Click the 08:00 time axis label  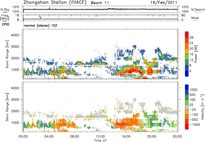click(75, 137)
